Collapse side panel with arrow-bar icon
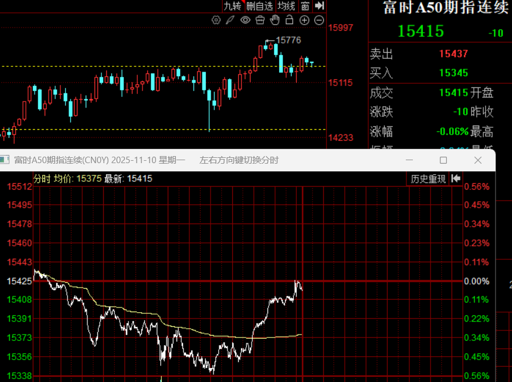The height and width of the screenshot is (382, 512). (320, 6)
